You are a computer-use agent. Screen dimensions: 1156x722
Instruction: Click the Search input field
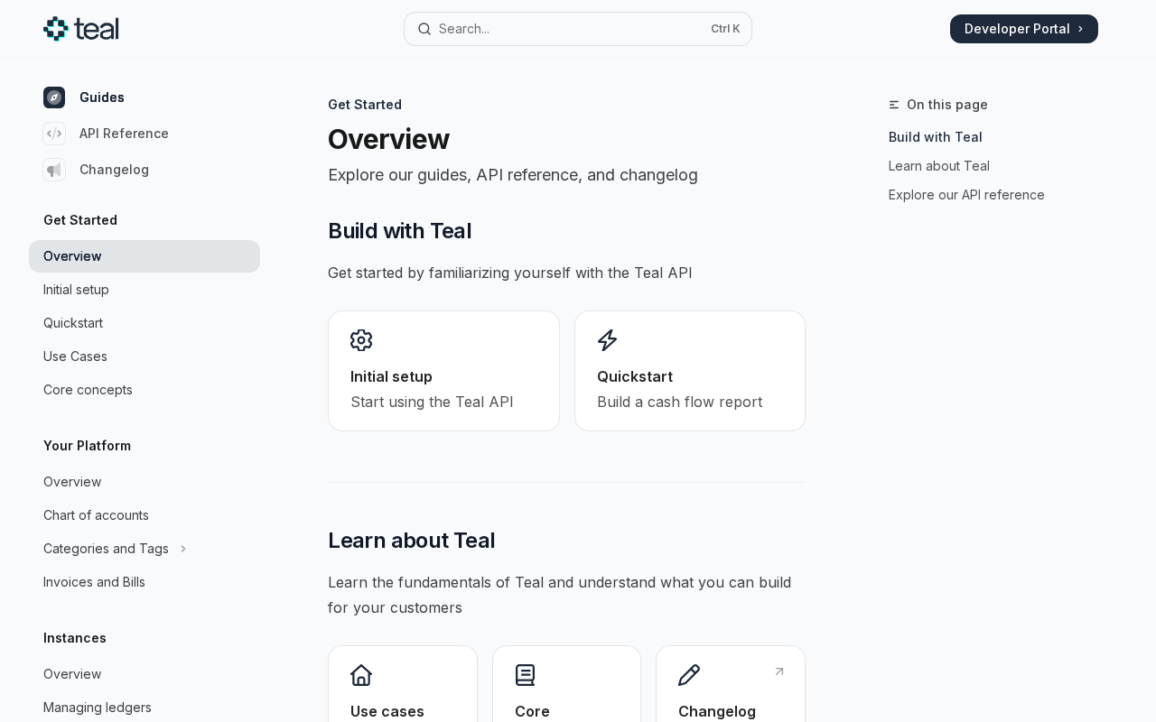point(578,29)
